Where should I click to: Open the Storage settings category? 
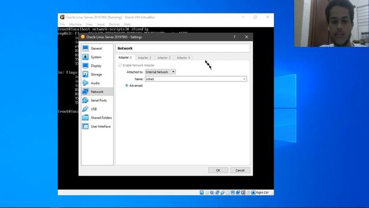97,75
